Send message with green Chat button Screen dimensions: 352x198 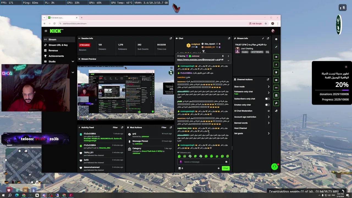coord(226,168)
